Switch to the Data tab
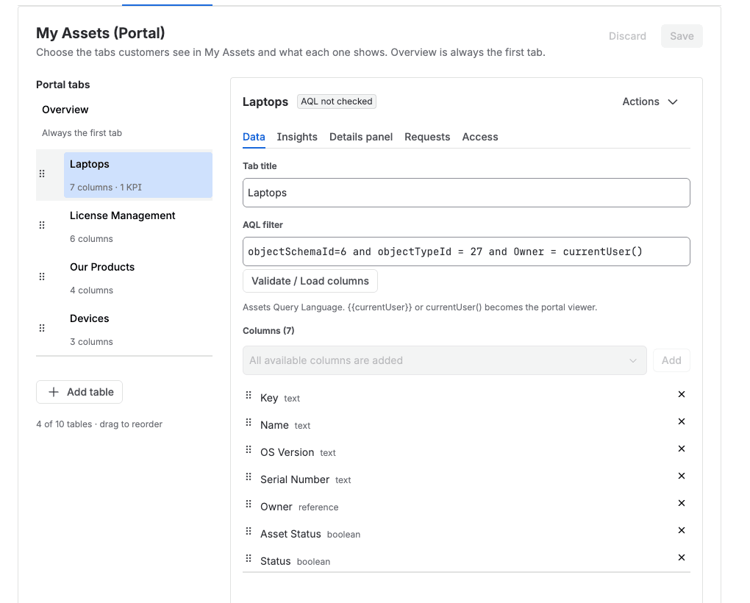 pos(254,138)
